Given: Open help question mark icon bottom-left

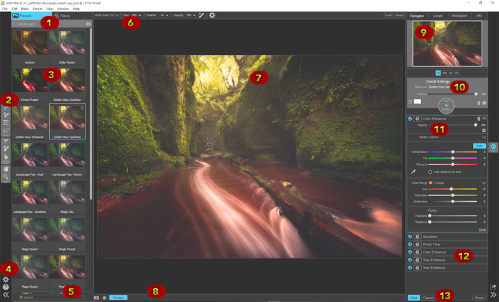Looking at the screenshot, I should click(x=6, y=288).
